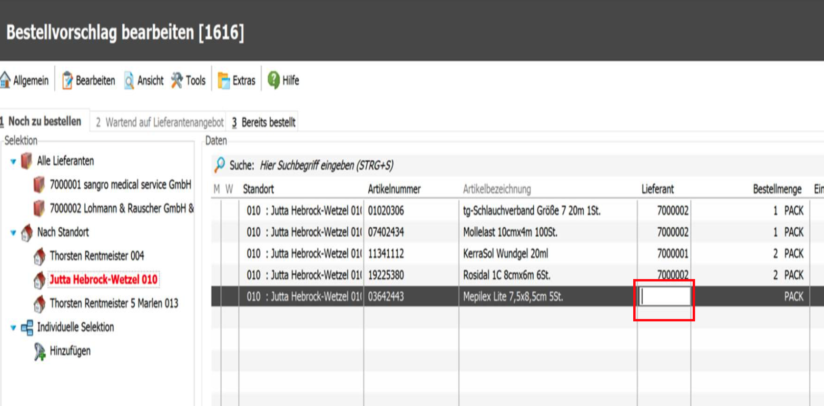Screen dimensions: 824x406
Task: Open Hilfe question mark icon
Action: click(274, 80)
